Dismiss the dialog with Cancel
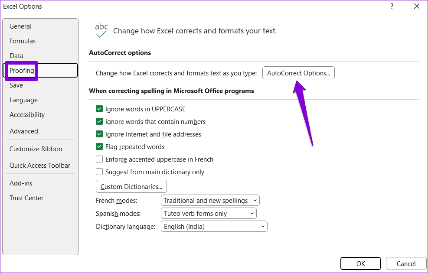428x273 pixels. (x=406, y=263)
